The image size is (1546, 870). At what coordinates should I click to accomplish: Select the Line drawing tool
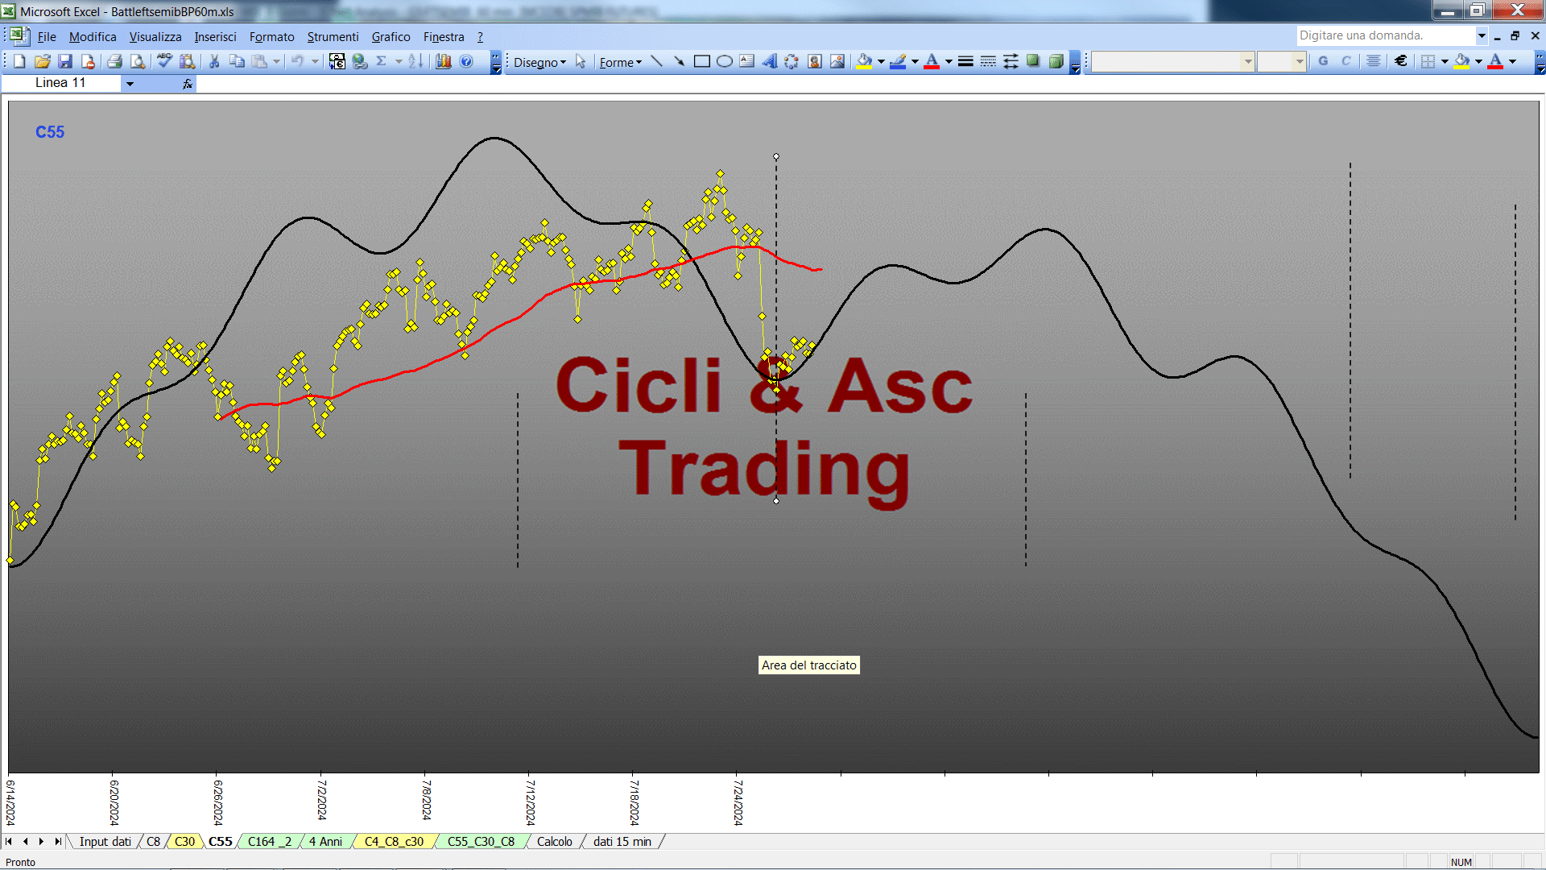click(656, 61)
